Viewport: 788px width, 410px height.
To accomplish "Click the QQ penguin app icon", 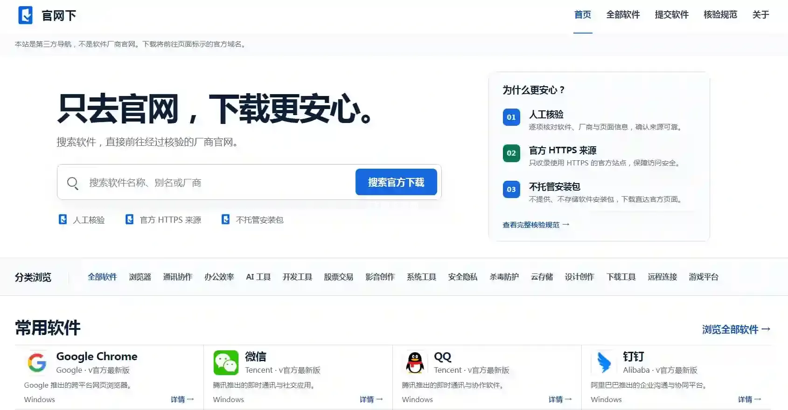I will 415,362.
